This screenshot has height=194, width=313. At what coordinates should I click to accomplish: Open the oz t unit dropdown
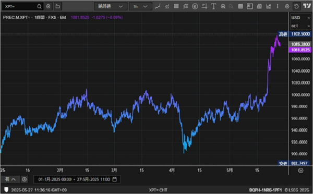pyautogui.click(x=300, y=26)
